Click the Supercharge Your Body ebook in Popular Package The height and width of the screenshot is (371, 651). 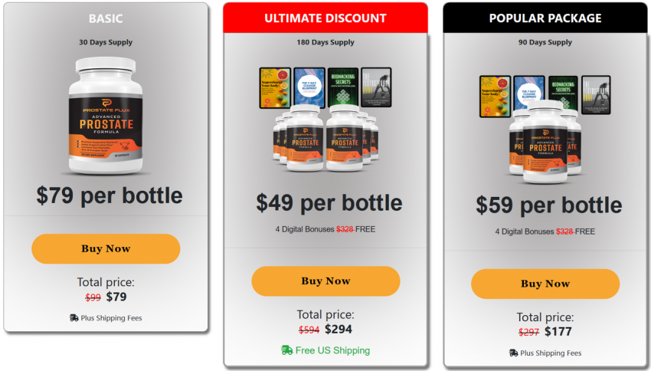pyautogui.click(x=495, y=95)
